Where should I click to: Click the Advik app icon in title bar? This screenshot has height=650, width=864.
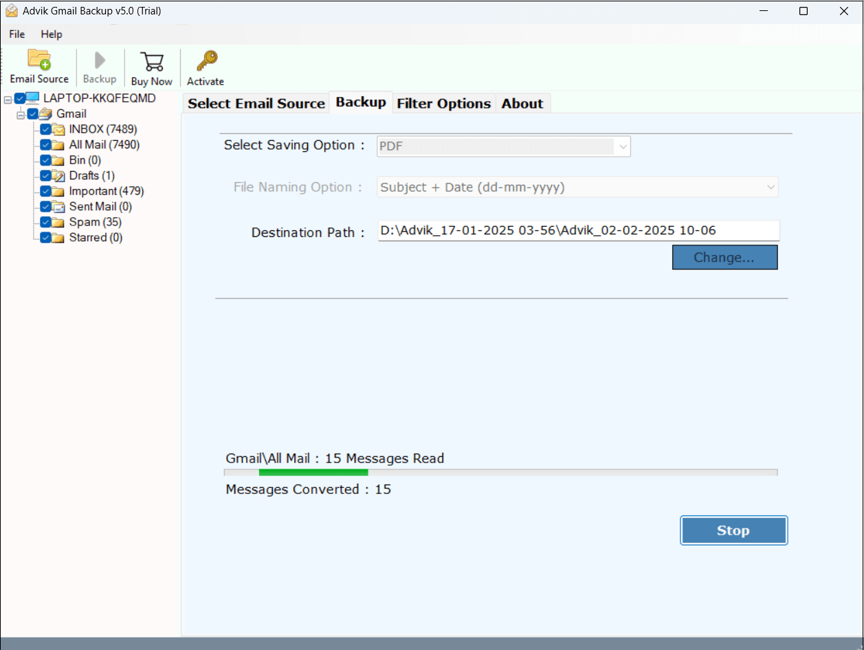(10, 11)
